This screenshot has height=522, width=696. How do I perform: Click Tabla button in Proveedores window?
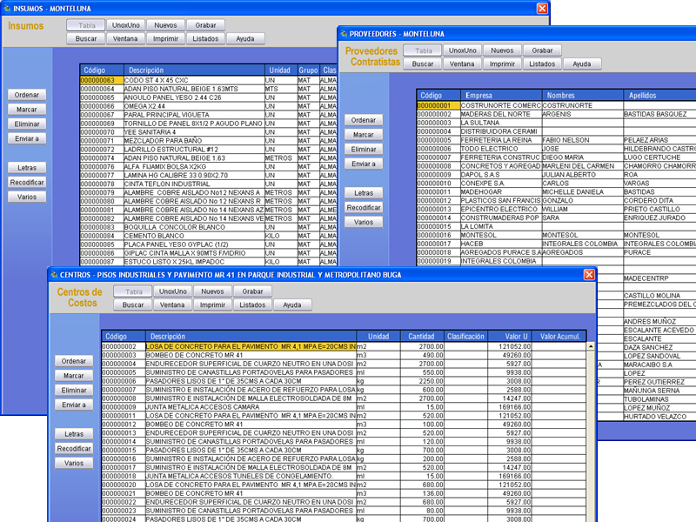[x=424, y=50]
